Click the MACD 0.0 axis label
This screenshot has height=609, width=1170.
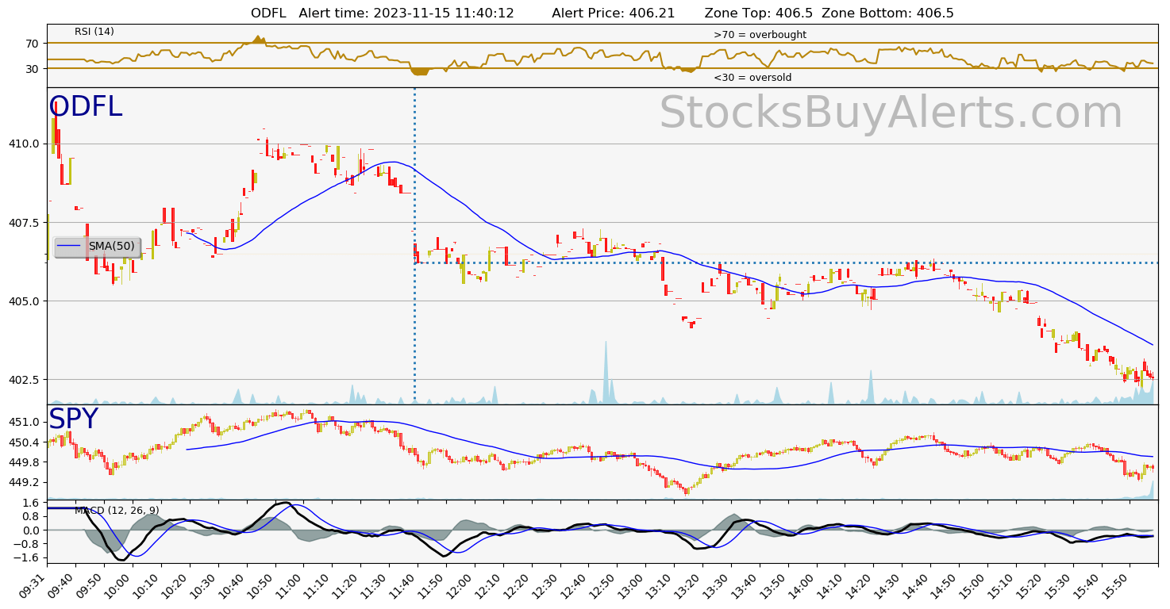click(33, 530)
